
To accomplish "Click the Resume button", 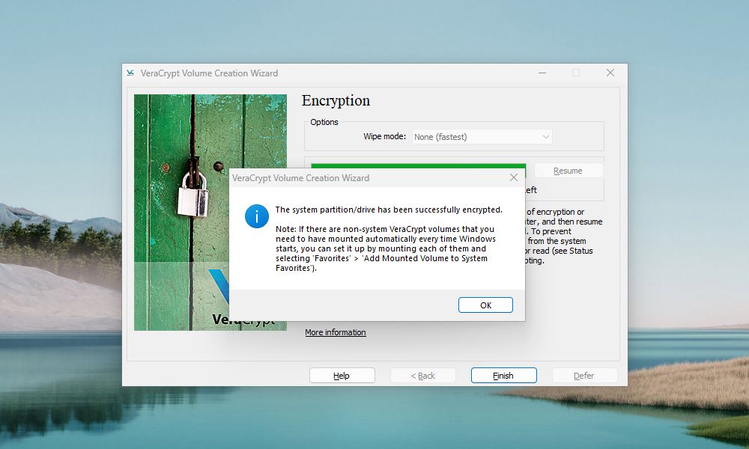I will (568, 171).
